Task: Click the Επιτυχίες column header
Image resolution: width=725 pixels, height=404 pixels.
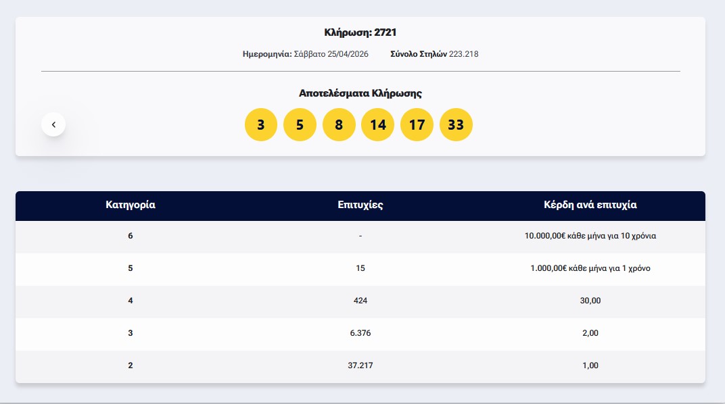Action: pyautogui.click(x=360, y=205)
